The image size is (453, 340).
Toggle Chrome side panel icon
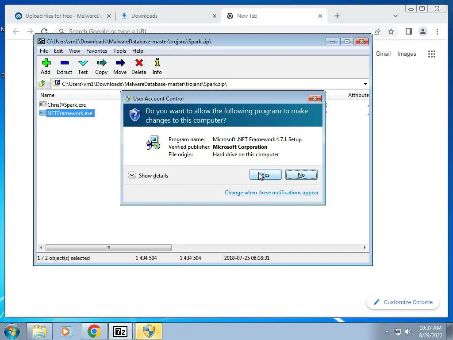click(408, 31)
